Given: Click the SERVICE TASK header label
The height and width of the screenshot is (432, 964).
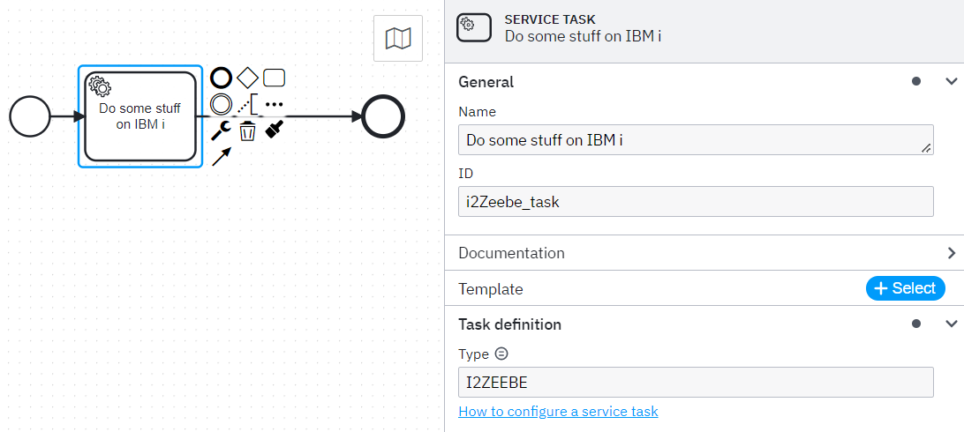Looking at the screenshot, I should [550, 19].
